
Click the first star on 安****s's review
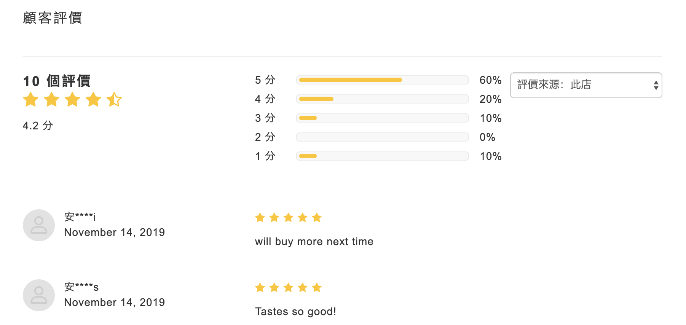pyautogui.click(x=260, y=288)
